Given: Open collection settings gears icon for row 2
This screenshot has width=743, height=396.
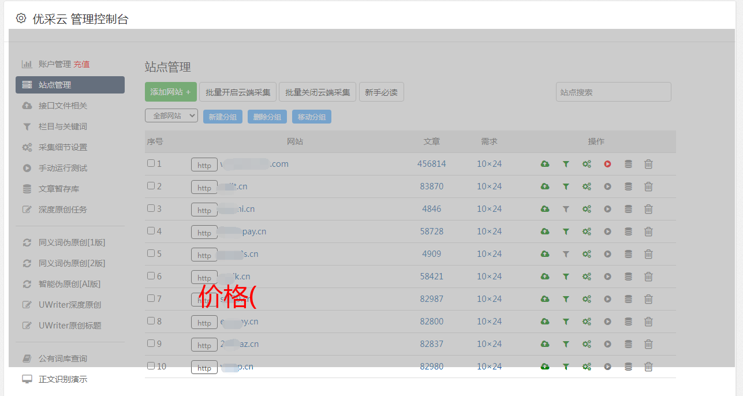Looking at the screenshot, I should [x=587, y=186].
